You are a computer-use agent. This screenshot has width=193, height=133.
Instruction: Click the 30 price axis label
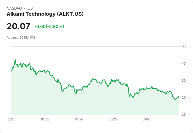coord(184,81)
